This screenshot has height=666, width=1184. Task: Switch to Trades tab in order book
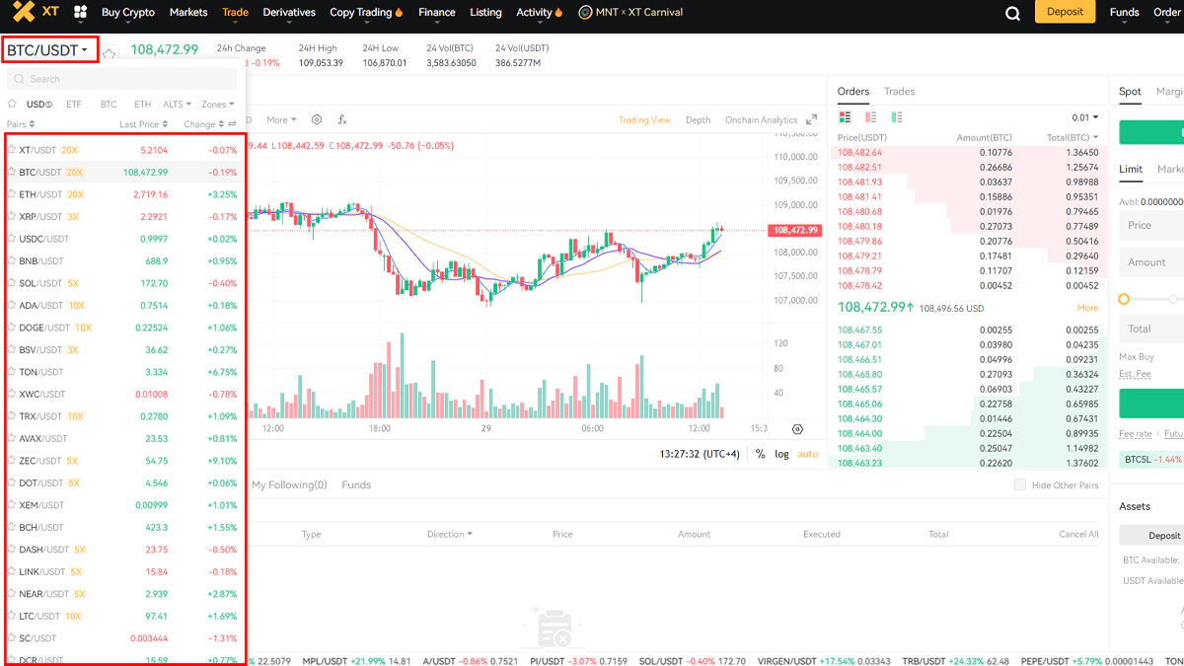point(900,91)
